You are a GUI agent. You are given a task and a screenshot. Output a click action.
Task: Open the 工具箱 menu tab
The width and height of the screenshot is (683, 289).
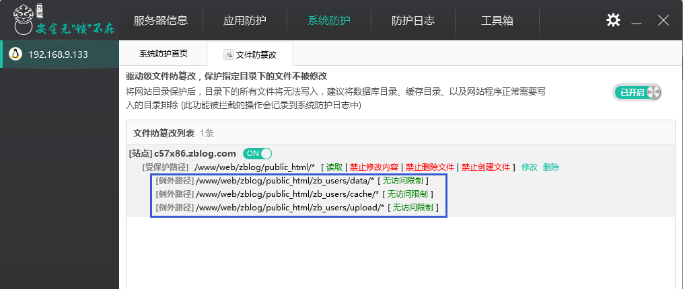pos(497,20)
